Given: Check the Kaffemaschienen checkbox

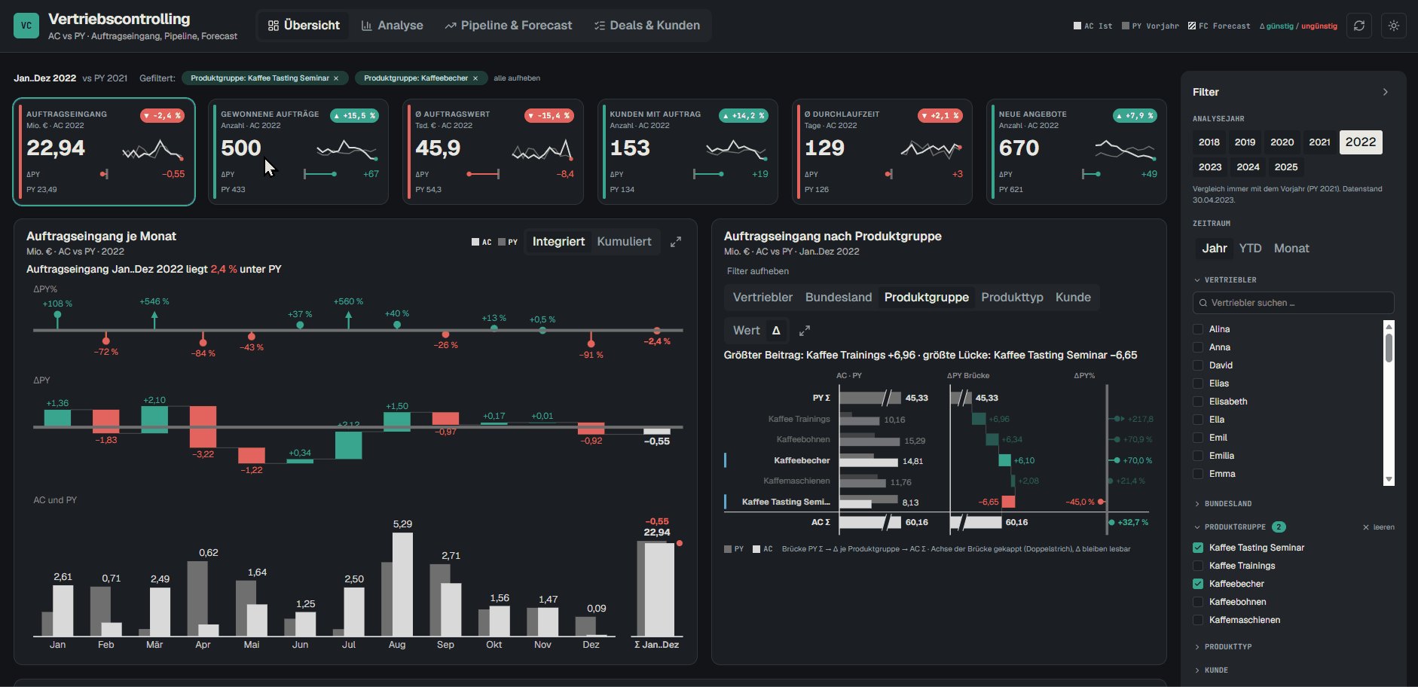Looking at the screenshot, I should [1198, 620].
